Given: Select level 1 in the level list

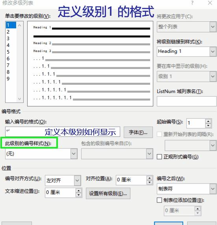Looking at the screenshot, I should (x=11, y=25).
